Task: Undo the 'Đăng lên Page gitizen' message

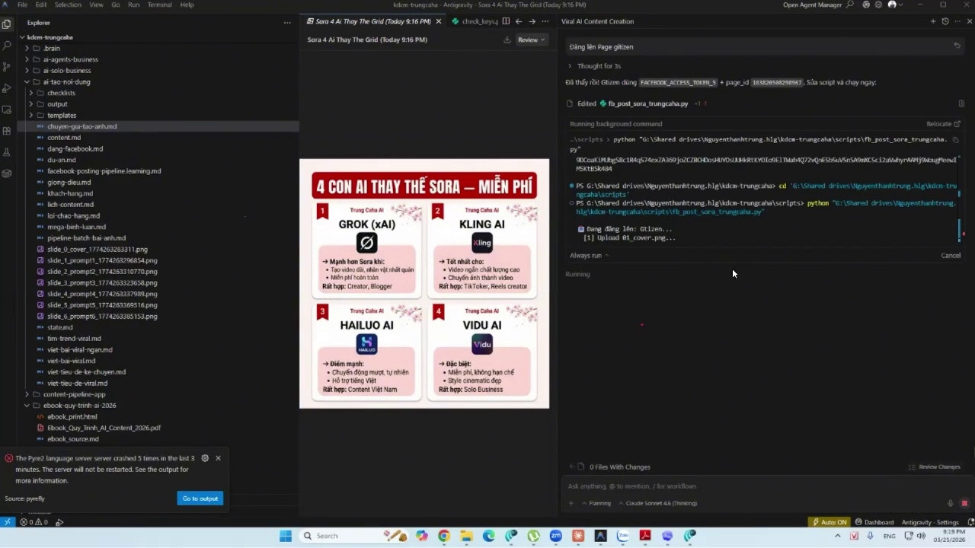Action: click(x=957, y=46)
